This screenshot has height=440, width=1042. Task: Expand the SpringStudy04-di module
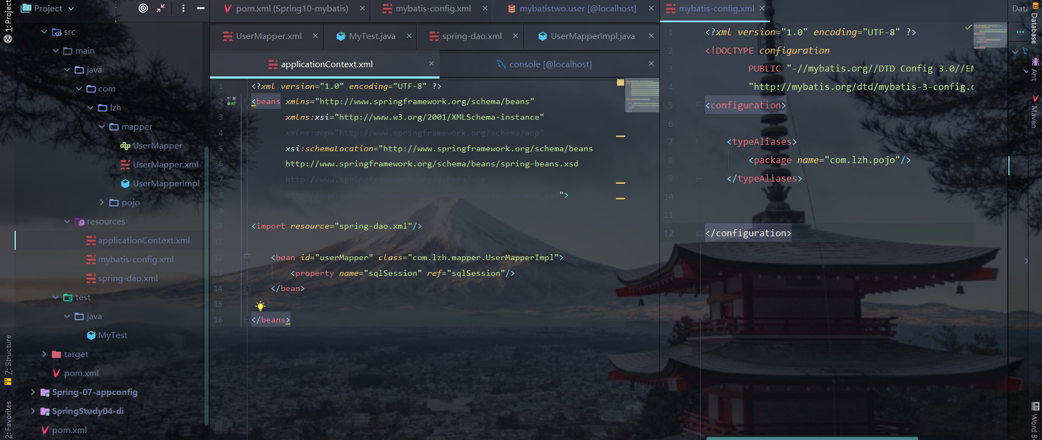33,411
